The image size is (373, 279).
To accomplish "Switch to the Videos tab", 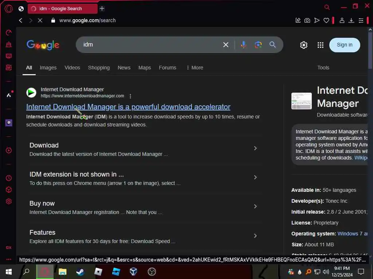I will click(72, 68).
